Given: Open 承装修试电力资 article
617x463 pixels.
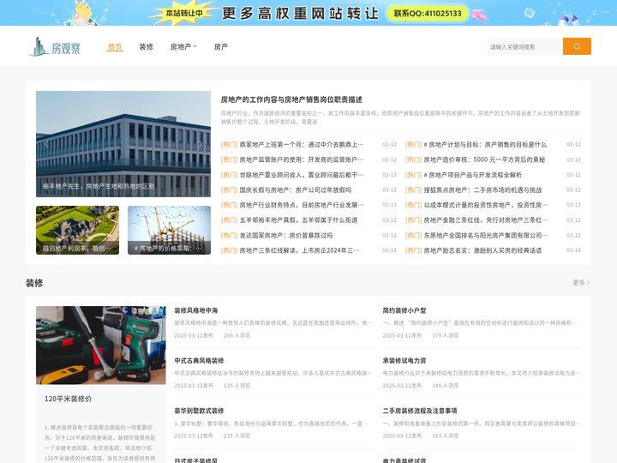Looking at the screenshot, I should 404,360.
